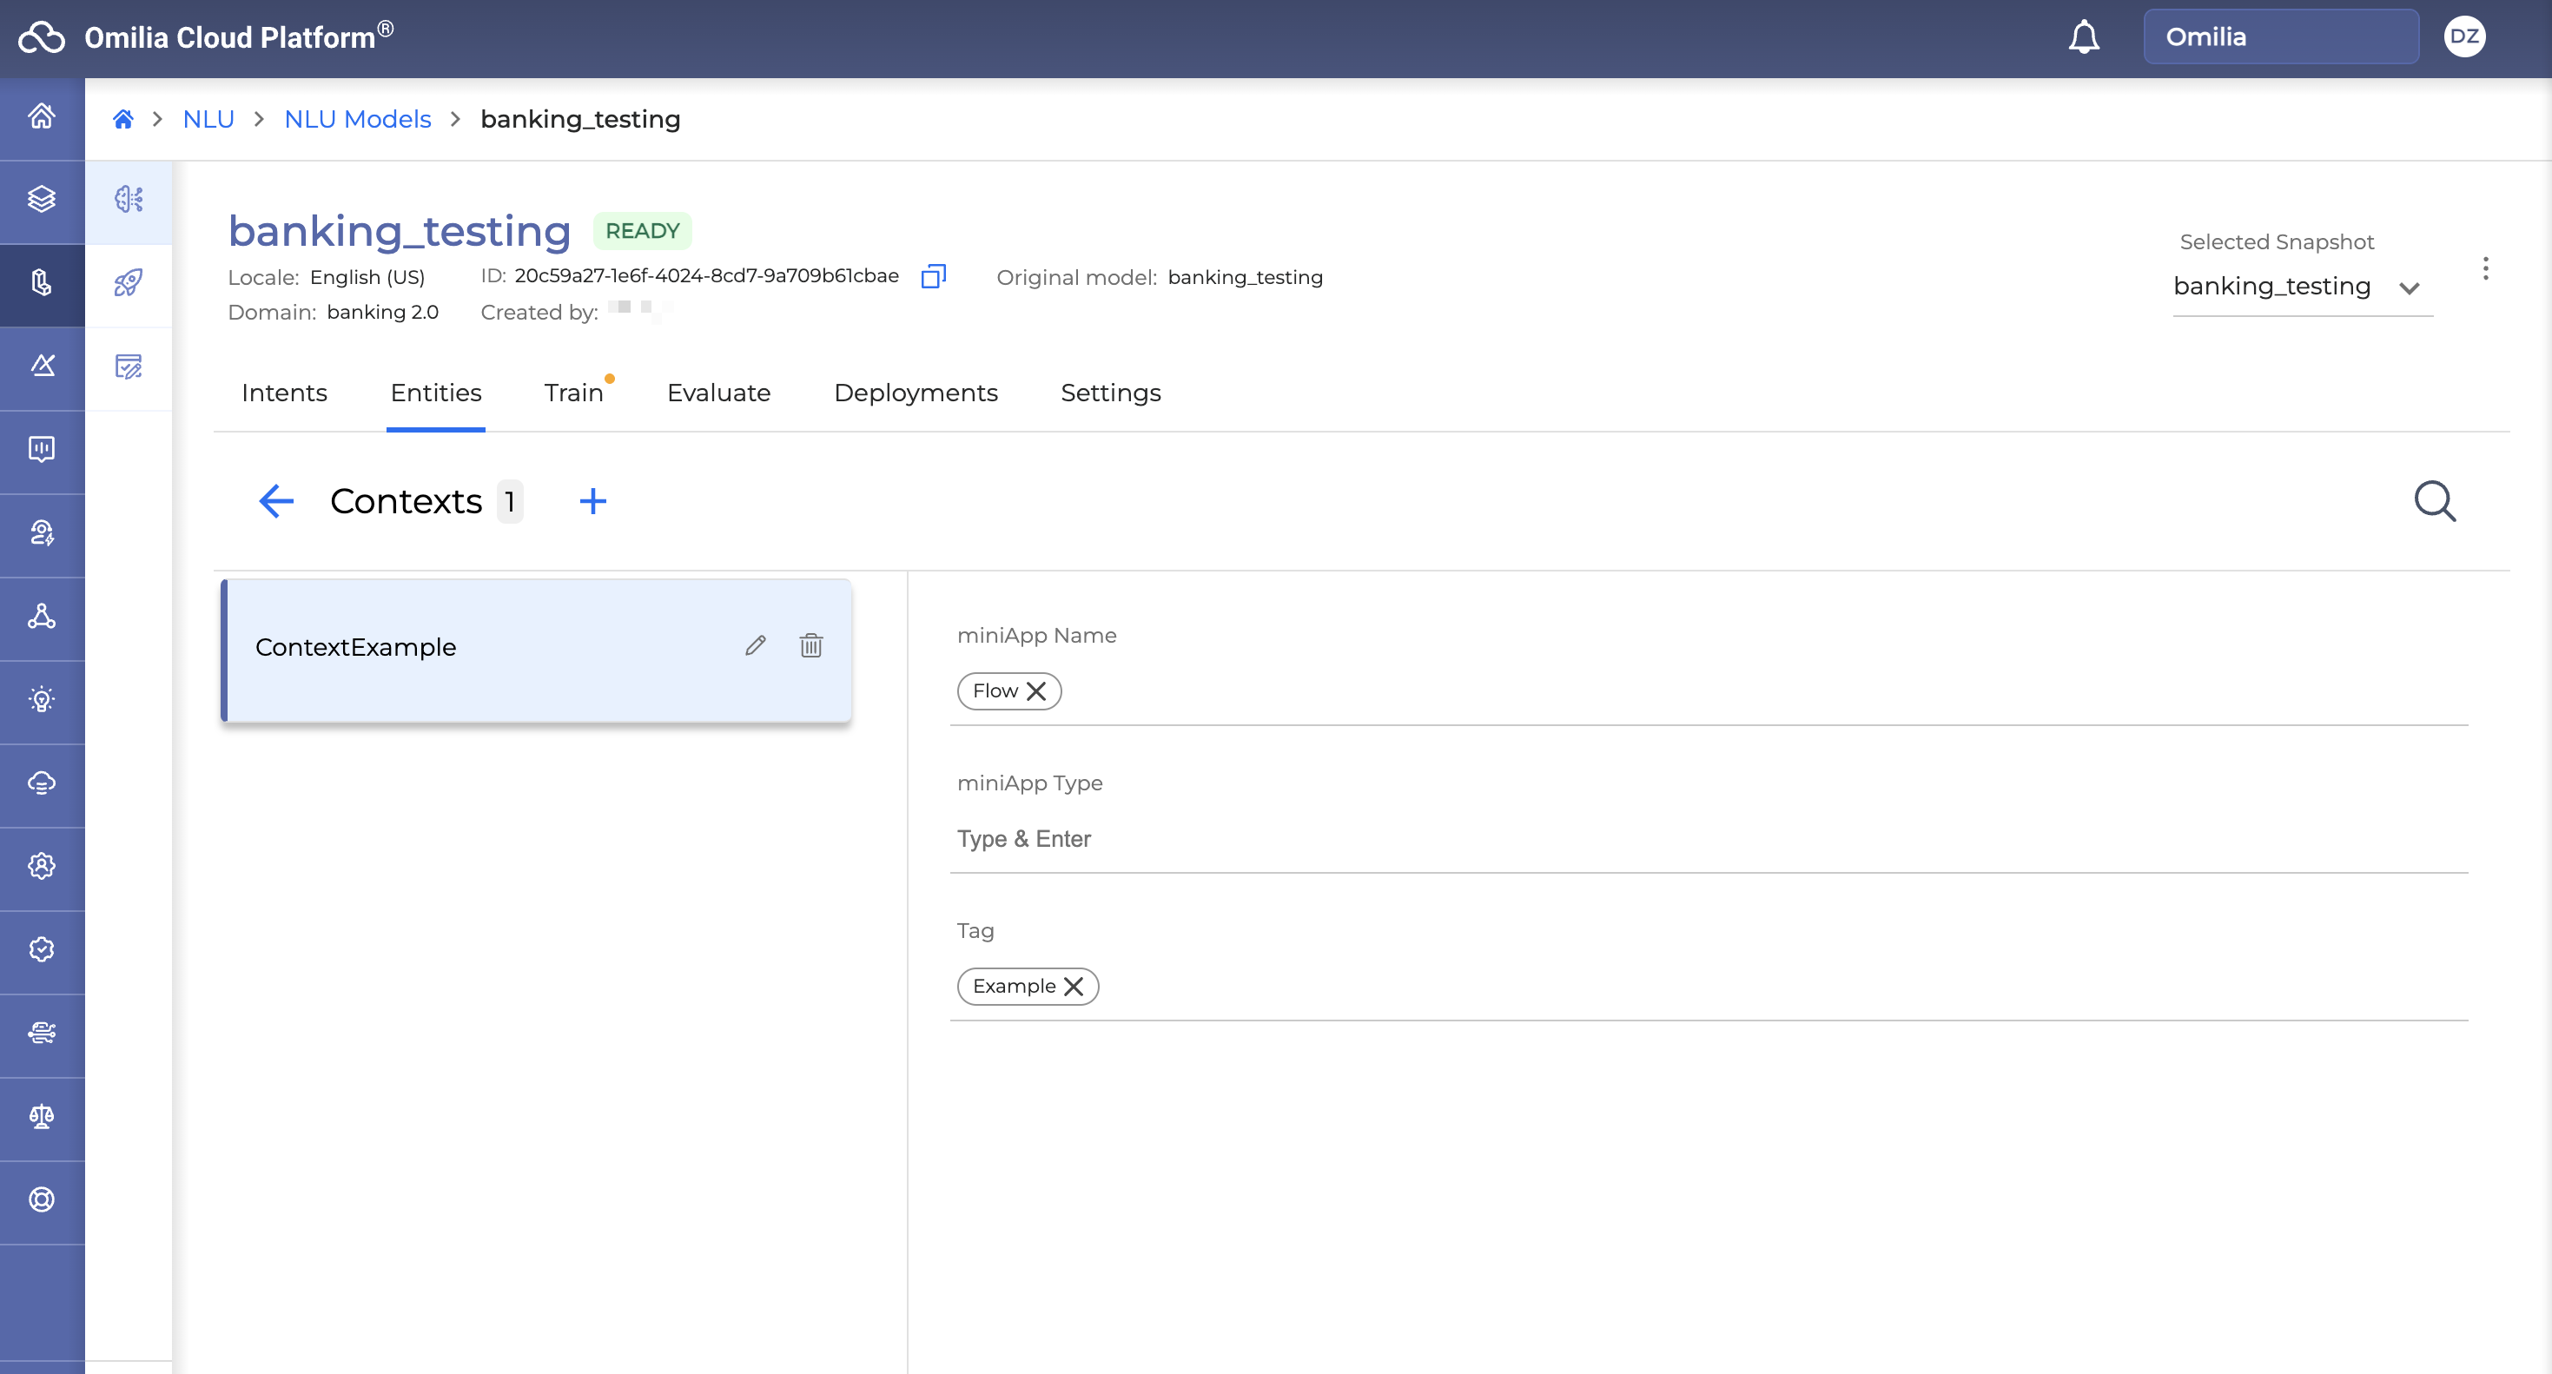
Task: Click the notification bell icon
Action: point(2084,37)
